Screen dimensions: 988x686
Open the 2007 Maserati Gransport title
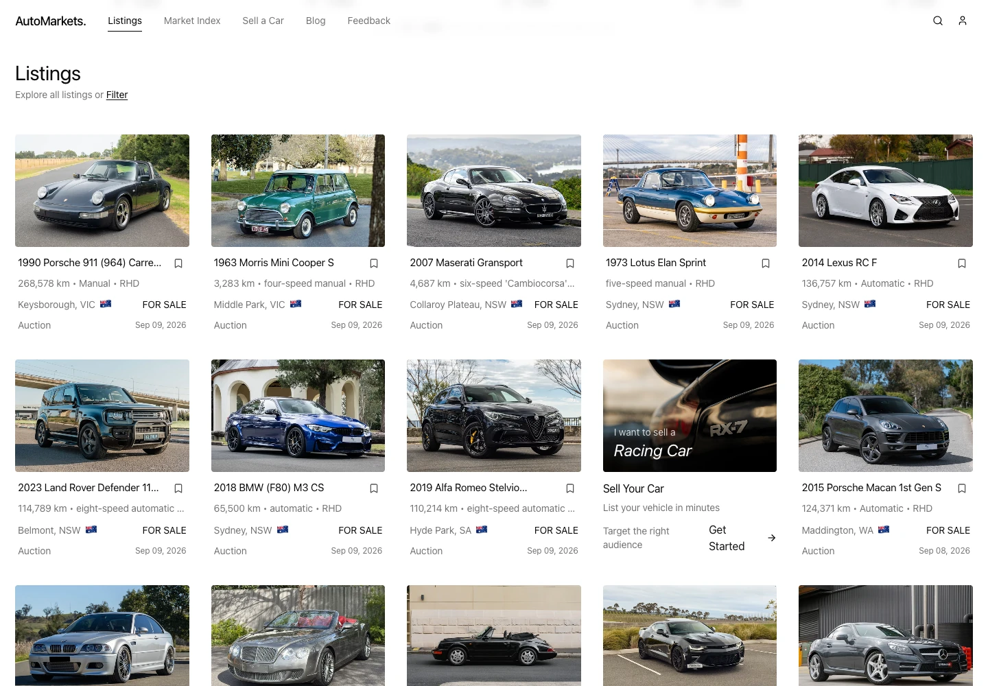(x=466, y=263)
